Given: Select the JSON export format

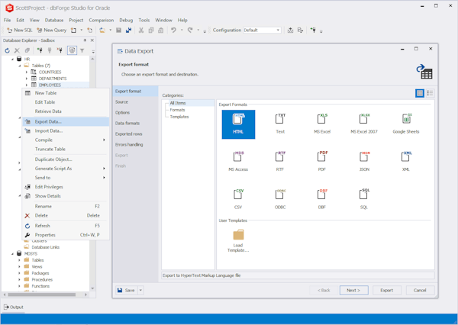Looking at the screenshot, I should (364, 162).
